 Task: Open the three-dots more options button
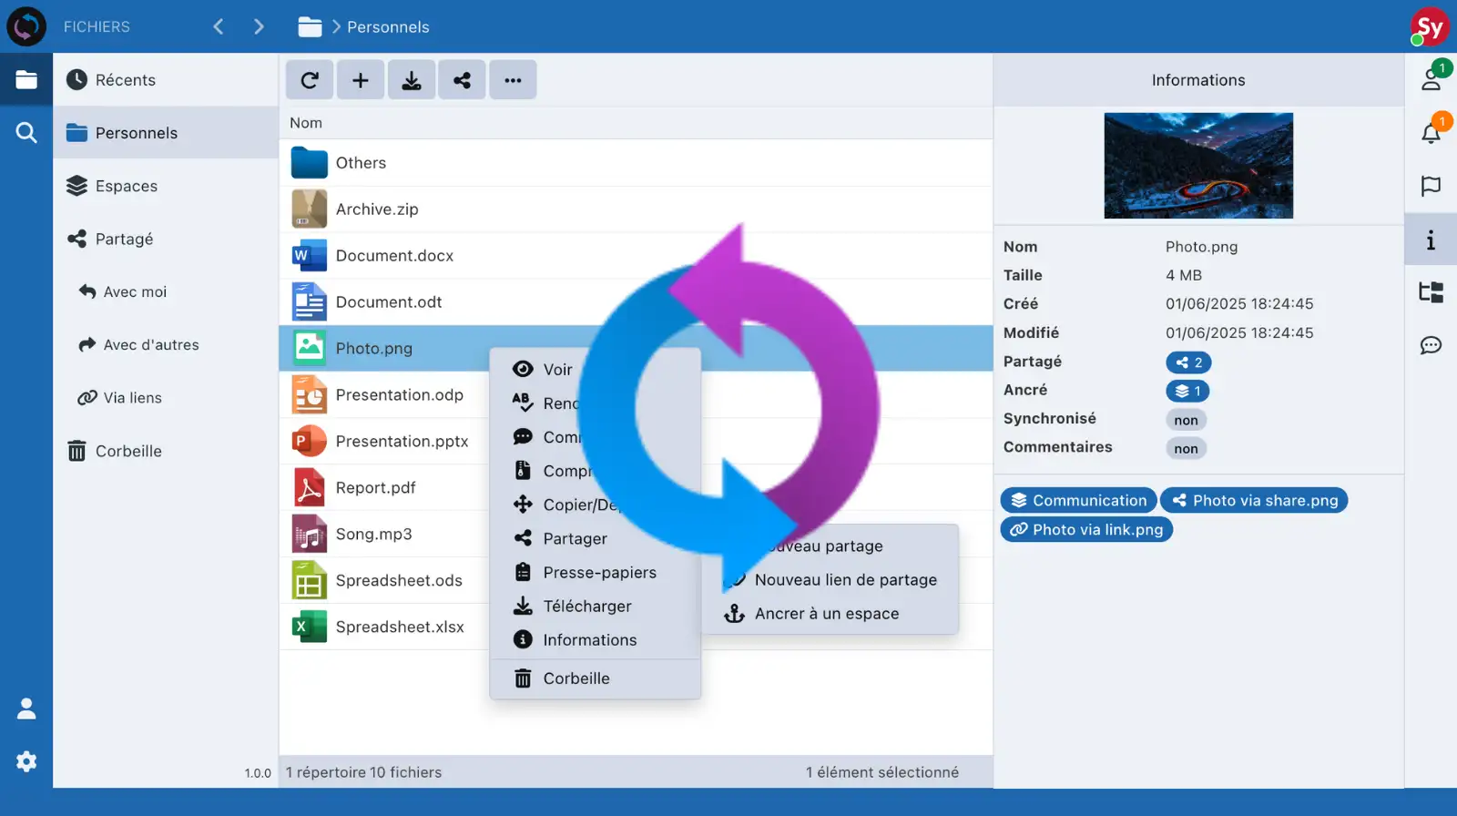[513, 80]
